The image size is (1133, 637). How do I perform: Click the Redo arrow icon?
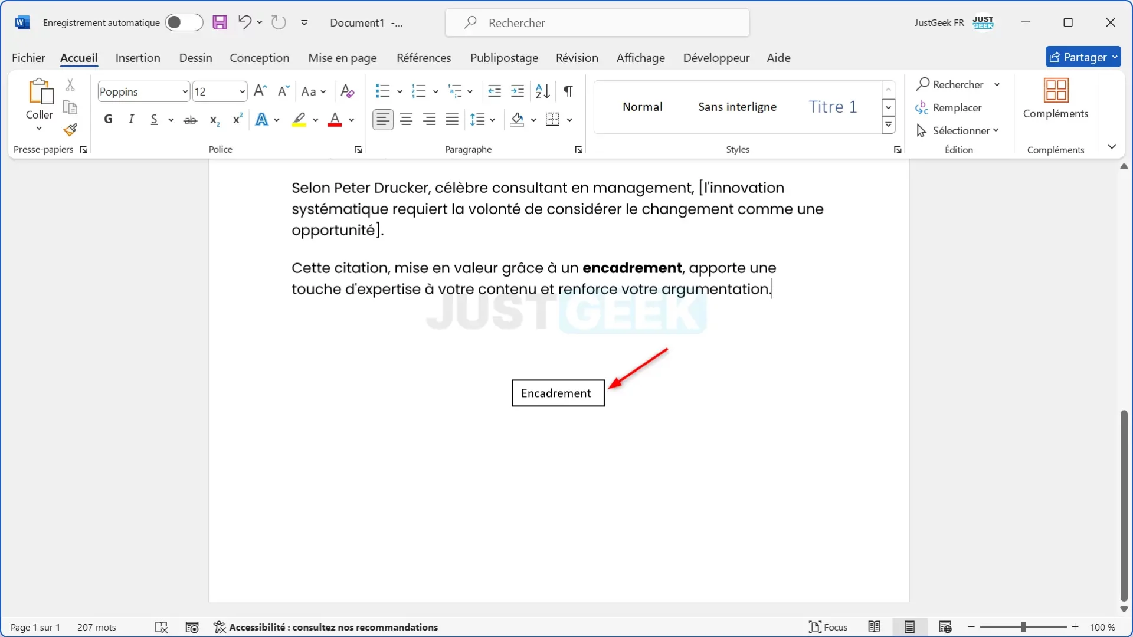(279, 22)
